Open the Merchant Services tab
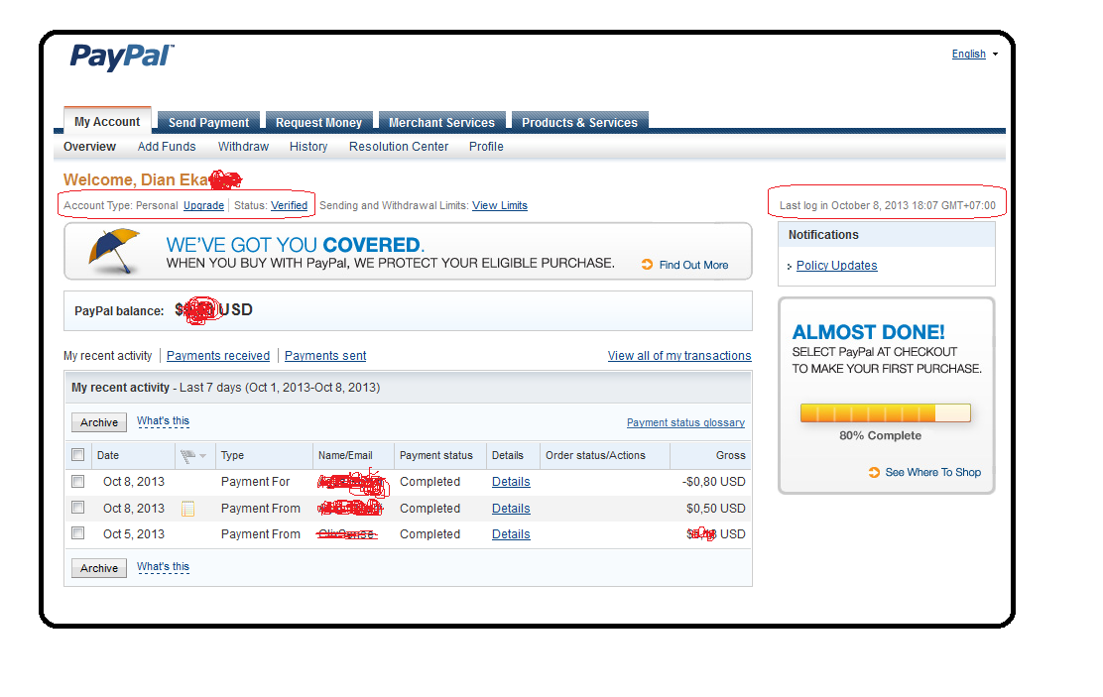The height and width of the screenshot is (697, 1103). [x=441, y=122]
